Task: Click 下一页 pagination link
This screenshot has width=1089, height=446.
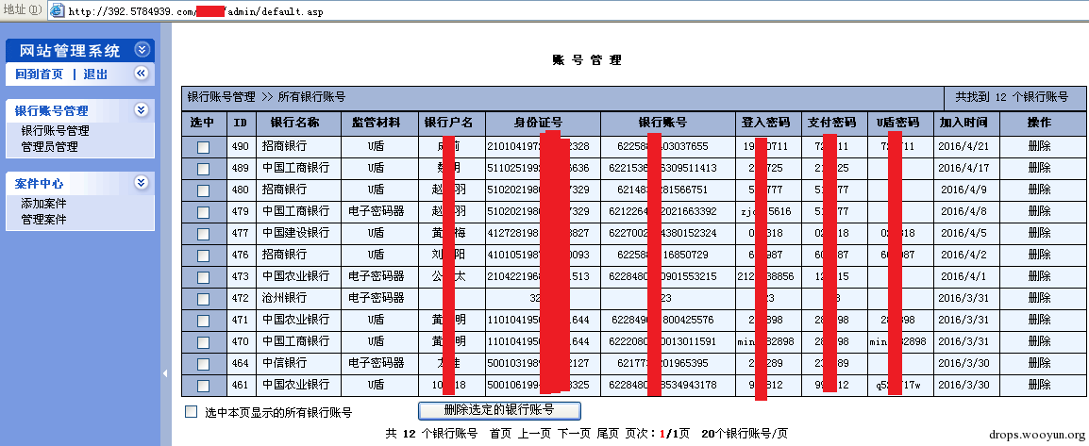Action: tap(575, 434)
